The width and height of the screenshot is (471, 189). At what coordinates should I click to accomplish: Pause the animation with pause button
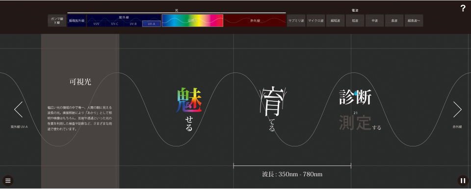pos(463,181)
